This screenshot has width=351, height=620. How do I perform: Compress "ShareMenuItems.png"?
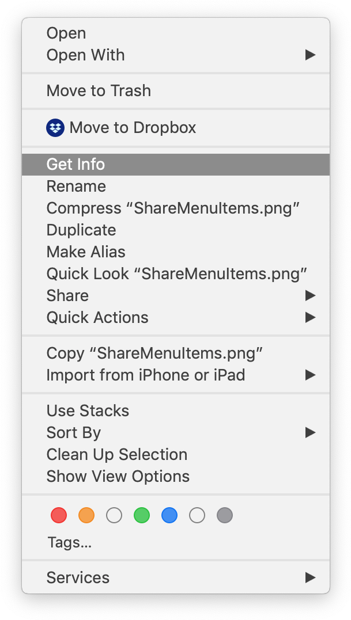tap(173, 208)
